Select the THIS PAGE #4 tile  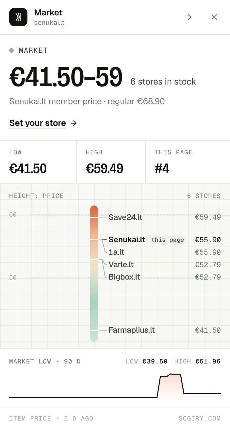[188, 162]
